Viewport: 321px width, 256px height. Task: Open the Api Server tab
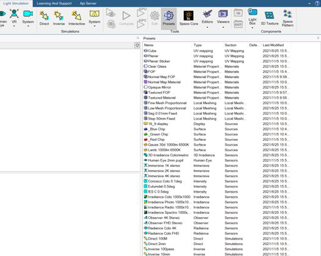(88, 3)
